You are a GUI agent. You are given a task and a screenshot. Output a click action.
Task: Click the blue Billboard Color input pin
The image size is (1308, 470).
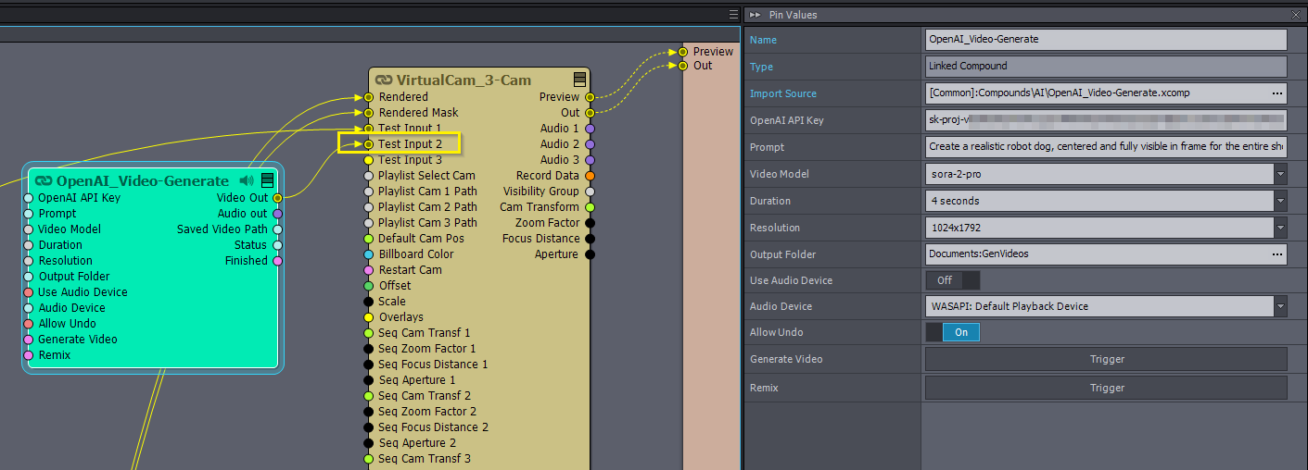[x=369, y=254]
